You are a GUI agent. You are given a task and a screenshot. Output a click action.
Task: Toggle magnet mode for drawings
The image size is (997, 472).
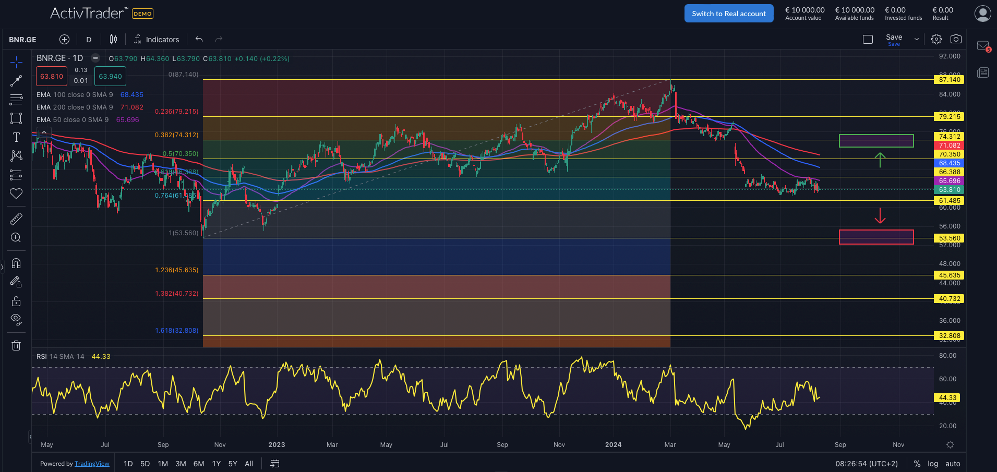[16, 263]
